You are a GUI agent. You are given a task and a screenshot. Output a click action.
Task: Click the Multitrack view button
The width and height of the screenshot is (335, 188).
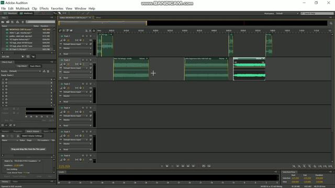(x=26, y=13)
